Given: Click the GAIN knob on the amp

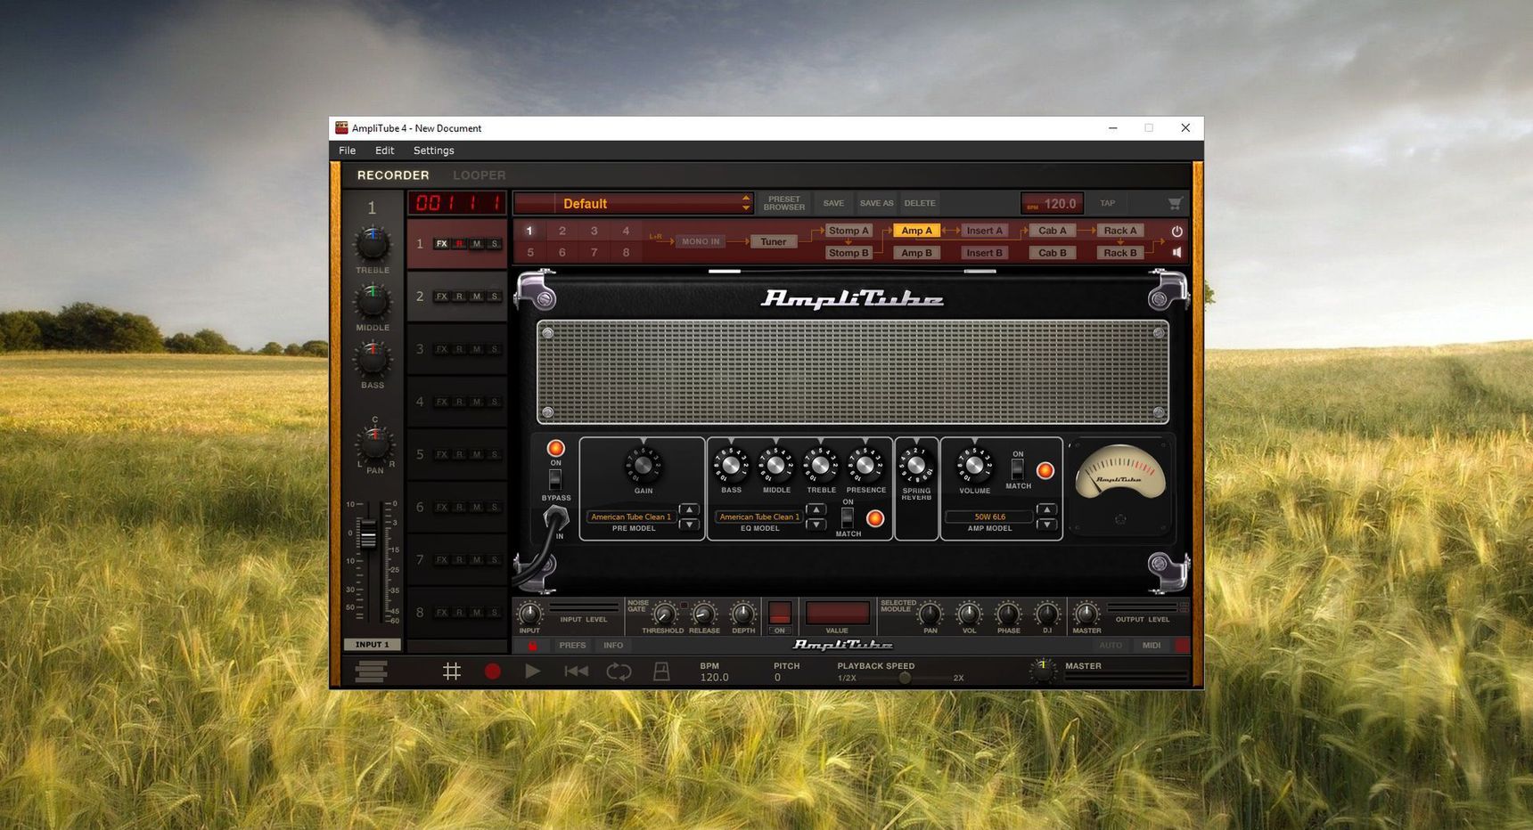Looking at the screenshot, I should tap(643, 465).
